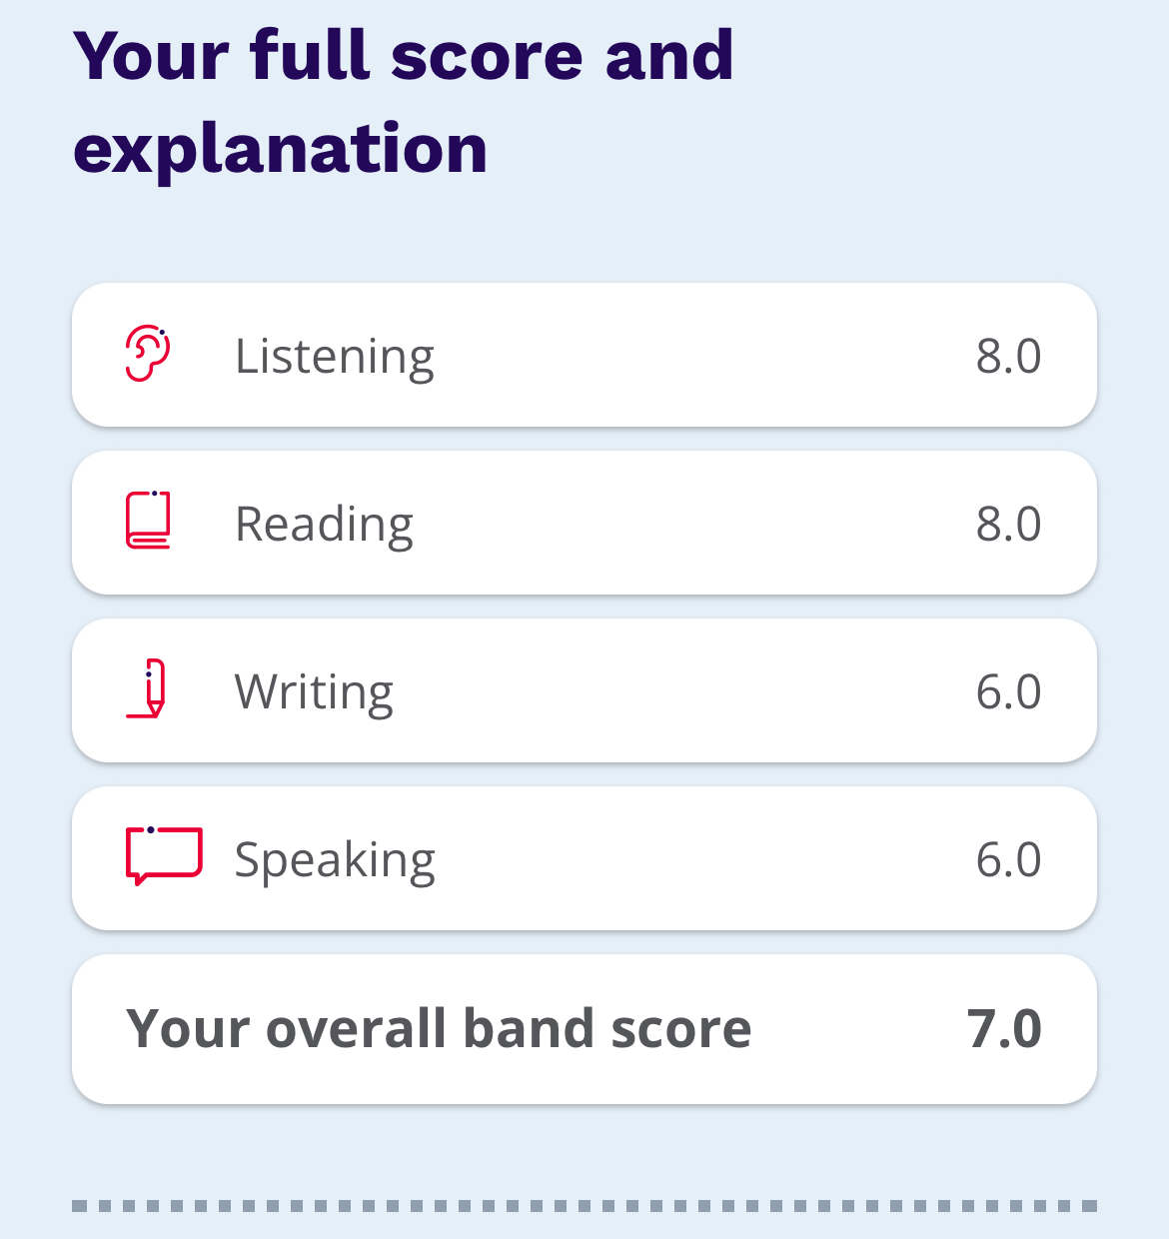Click the 'Your full score and explanation' heading
Viewport: 1169px width, 1239px height.
click(404, 102)
